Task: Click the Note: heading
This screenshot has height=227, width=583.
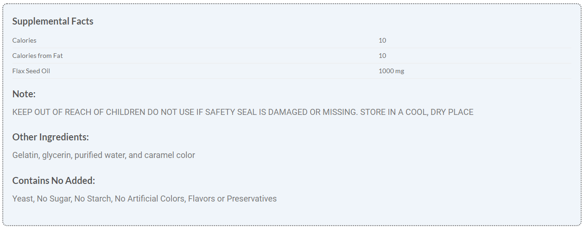Action: tap(24, 94)
